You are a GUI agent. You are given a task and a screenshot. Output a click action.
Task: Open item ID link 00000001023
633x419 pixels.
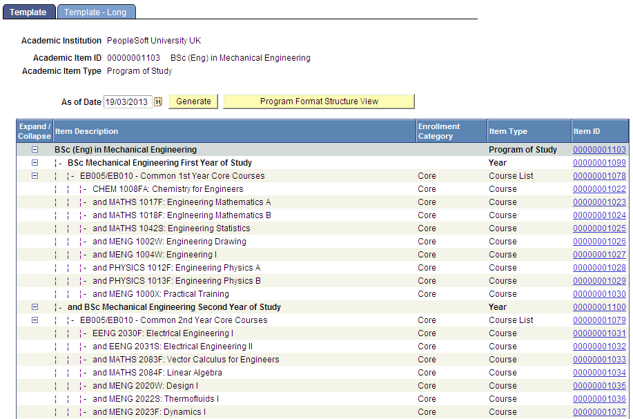coord(599,202)
